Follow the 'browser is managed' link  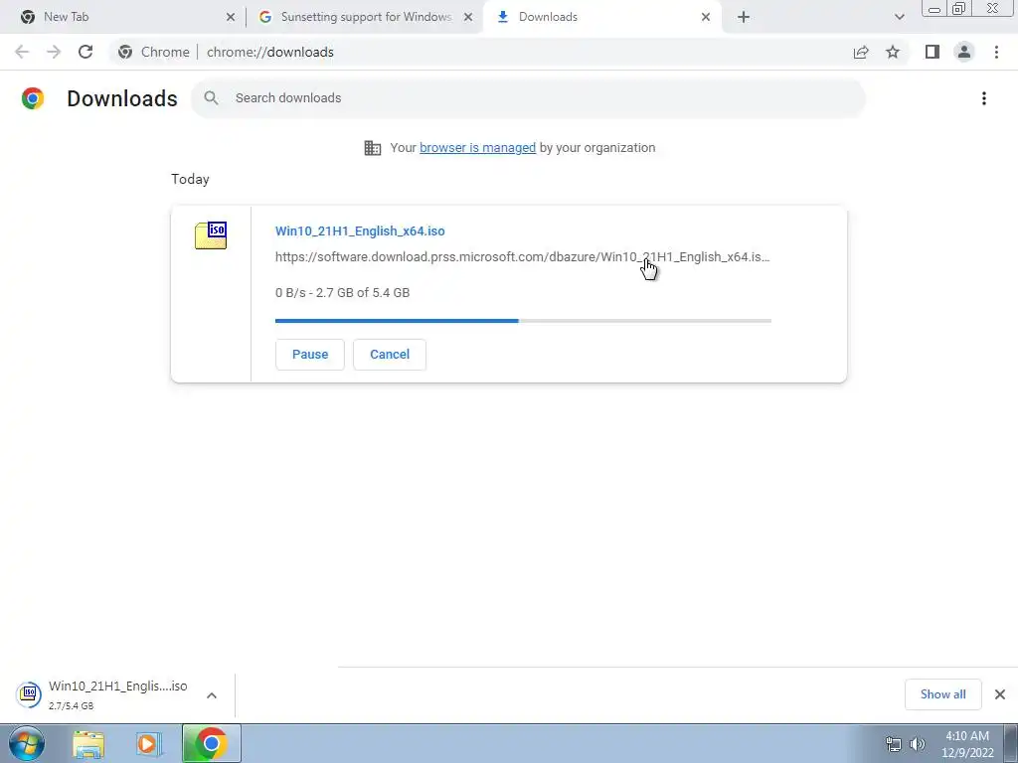(x=477, y=148)
